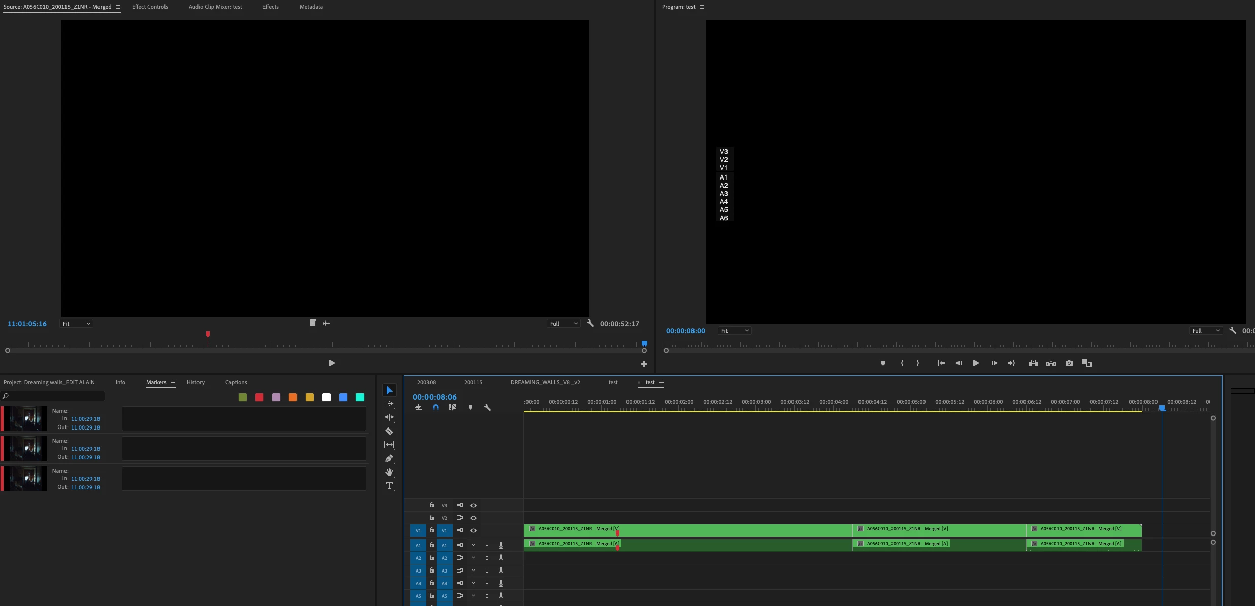Open the DREAMING_WALLS_V8 _v2 sequence tab

[545, 383]
